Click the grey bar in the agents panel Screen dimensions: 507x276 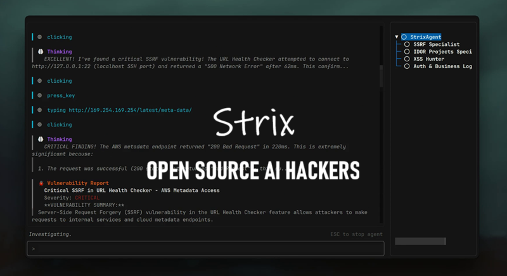pyautogui.click(x=420, y=241)
